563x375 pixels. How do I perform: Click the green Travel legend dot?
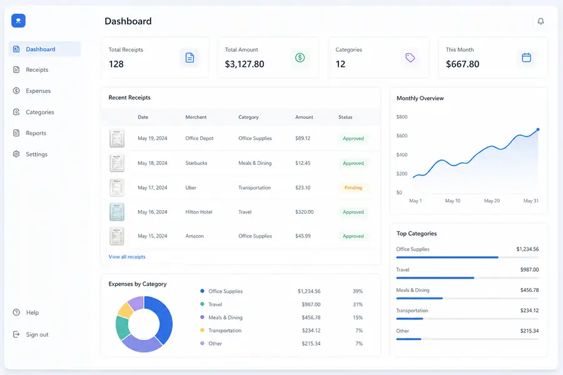pos(202,304)
